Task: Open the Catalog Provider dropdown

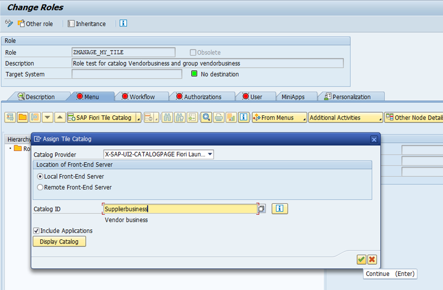Action: coord(210,154)
